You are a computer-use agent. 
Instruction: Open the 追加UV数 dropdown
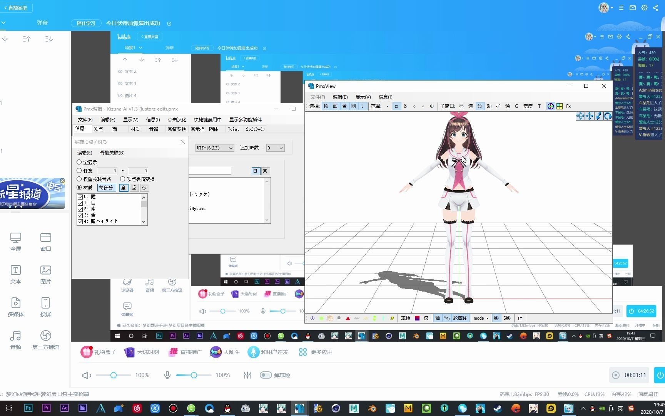tap(275, 148)
